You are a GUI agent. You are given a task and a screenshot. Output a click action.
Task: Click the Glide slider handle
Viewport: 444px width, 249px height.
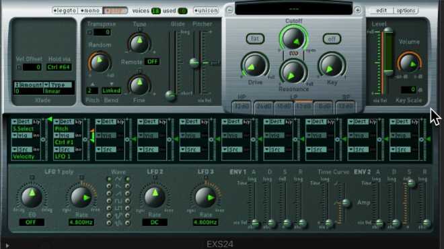(x=170, y=96)
